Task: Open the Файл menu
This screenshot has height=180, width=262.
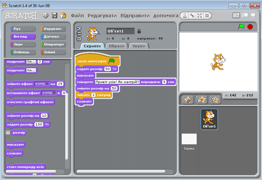Action: [77, 16]
